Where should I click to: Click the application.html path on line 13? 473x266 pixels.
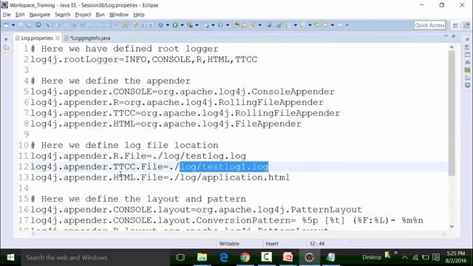(229, 177)
